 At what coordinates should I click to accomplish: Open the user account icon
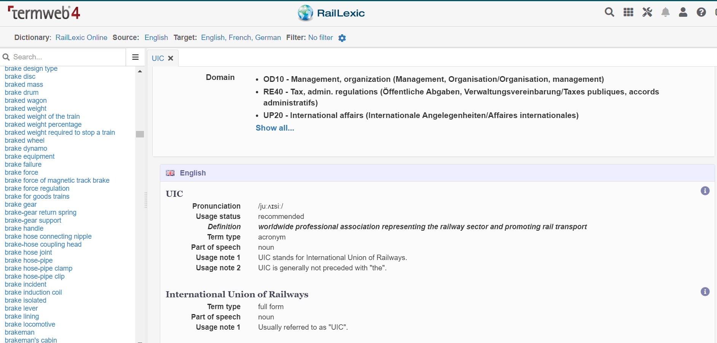(683, 12)
